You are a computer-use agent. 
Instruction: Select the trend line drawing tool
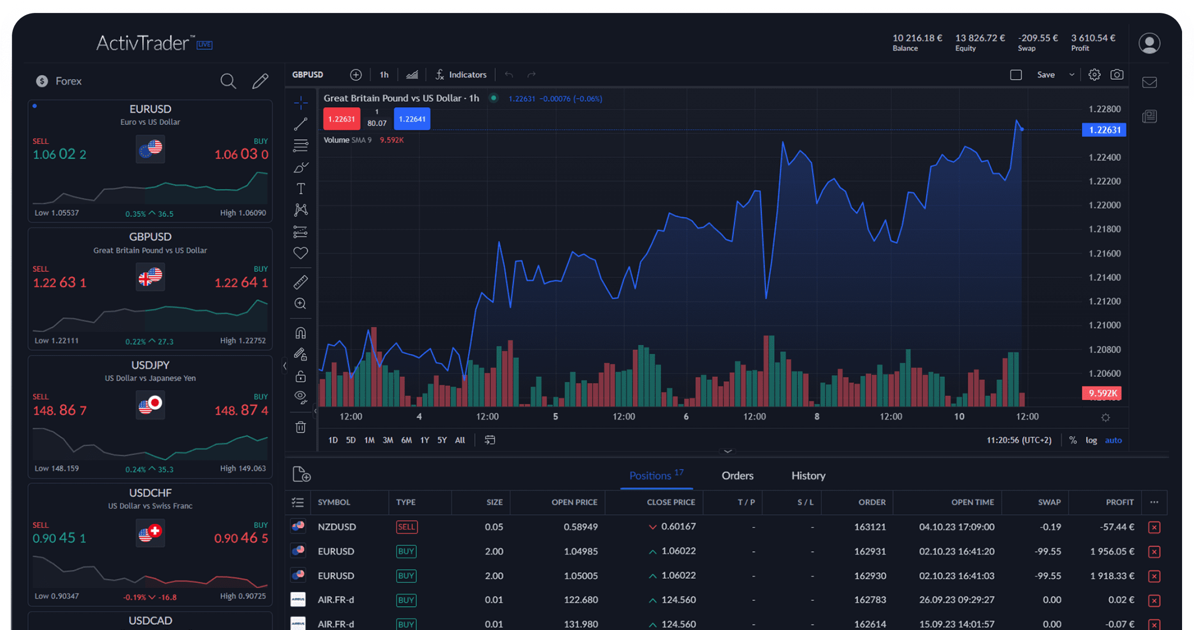click(301, 124)
